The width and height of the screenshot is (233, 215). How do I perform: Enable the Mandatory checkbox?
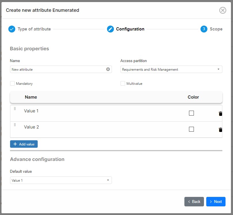coord(12,83)
